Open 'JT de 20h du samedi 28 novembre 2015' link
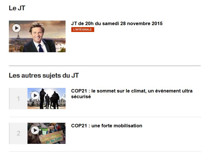 point(117,23)
